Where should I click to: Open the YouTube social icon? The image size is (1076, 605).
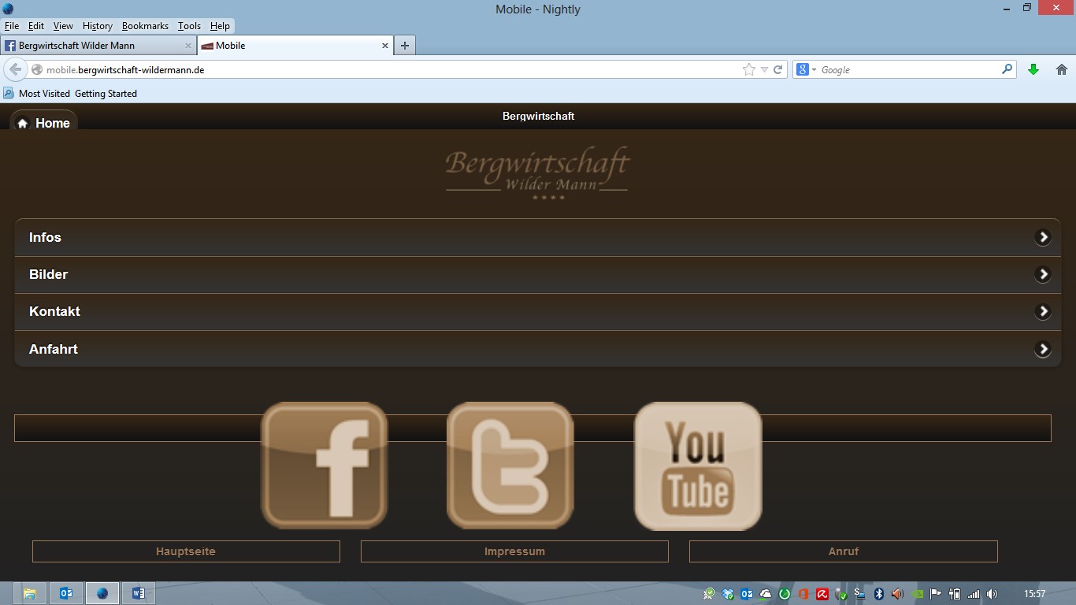pos(697,465)
